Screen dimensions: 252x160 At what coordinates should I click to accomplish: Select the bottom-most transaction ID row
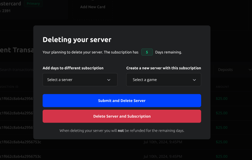click(x=20, y=156)
